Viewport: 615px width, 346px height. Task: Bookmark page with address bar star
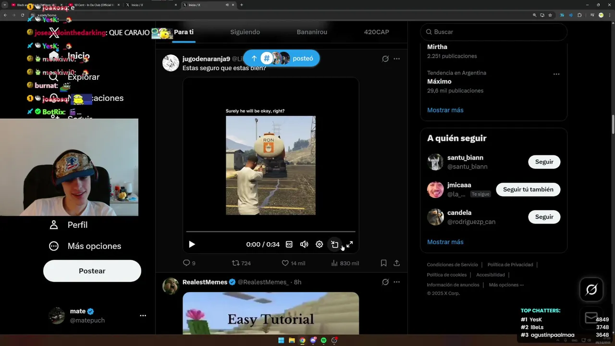pos(550,15)
